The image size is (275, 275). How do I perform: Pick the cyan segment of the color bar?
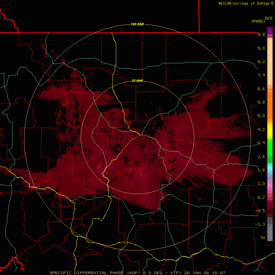click(270, 168)
